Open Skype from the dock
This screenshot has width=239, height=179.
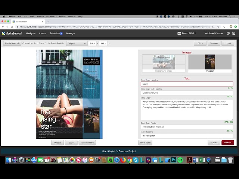tap(136, 160)
